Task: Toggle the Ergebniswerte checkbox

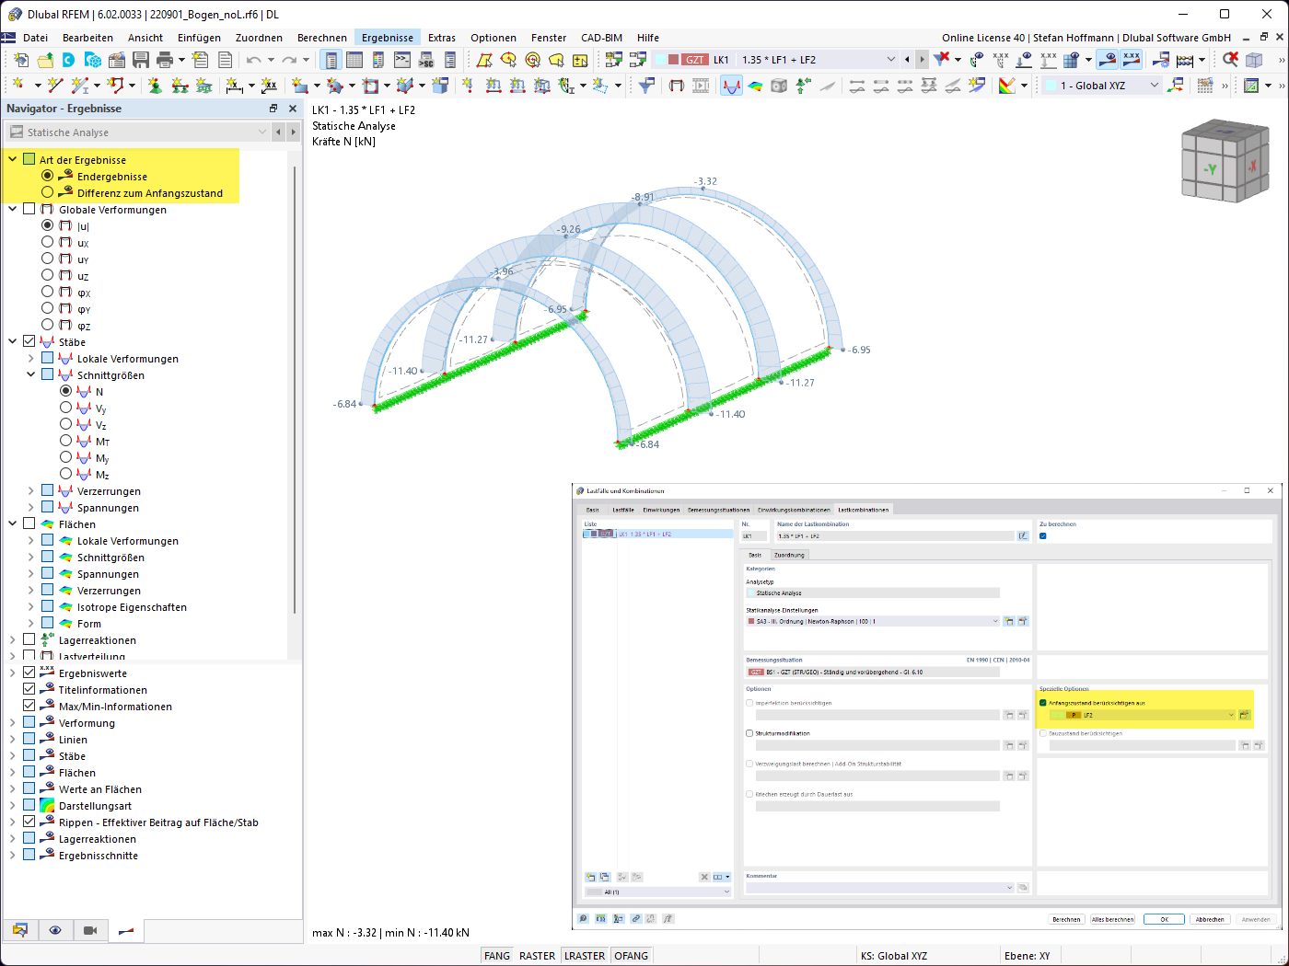Action: tap(29, 673)
